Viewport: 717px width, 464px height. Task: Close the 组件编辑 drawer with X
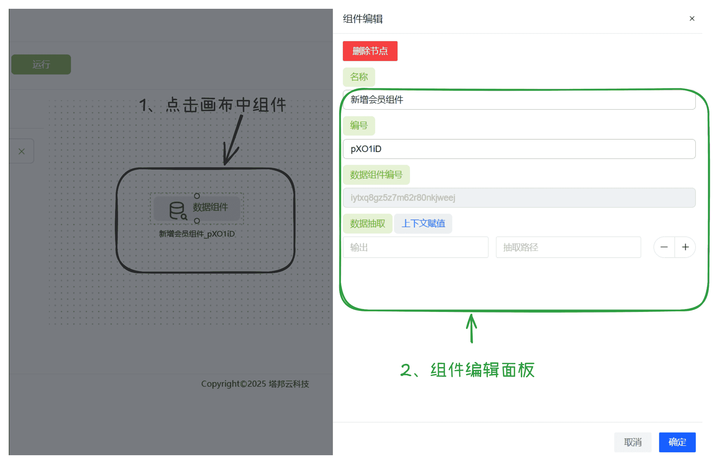coord(692,19)
